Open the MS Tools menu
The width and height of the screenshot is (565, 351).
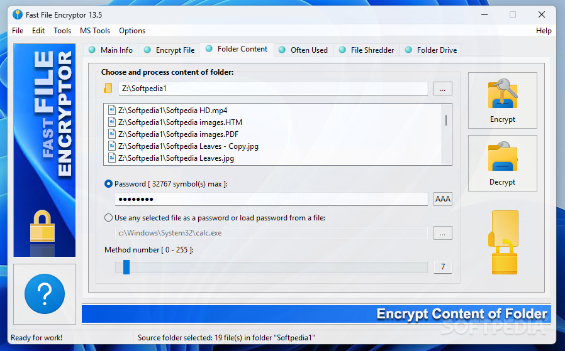[95, 31]
